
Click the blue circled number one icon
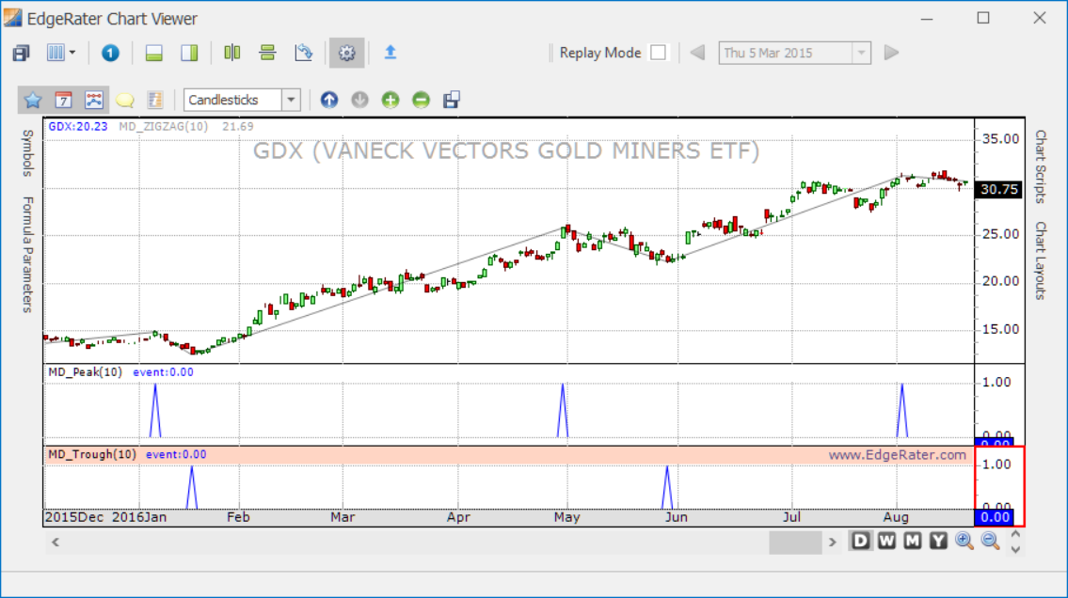(x=110, y=53)
